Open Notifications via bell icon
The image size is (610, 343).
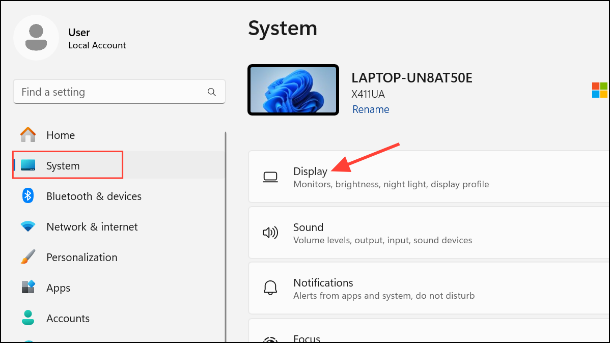pyautogui.click(x=270, y=289)
